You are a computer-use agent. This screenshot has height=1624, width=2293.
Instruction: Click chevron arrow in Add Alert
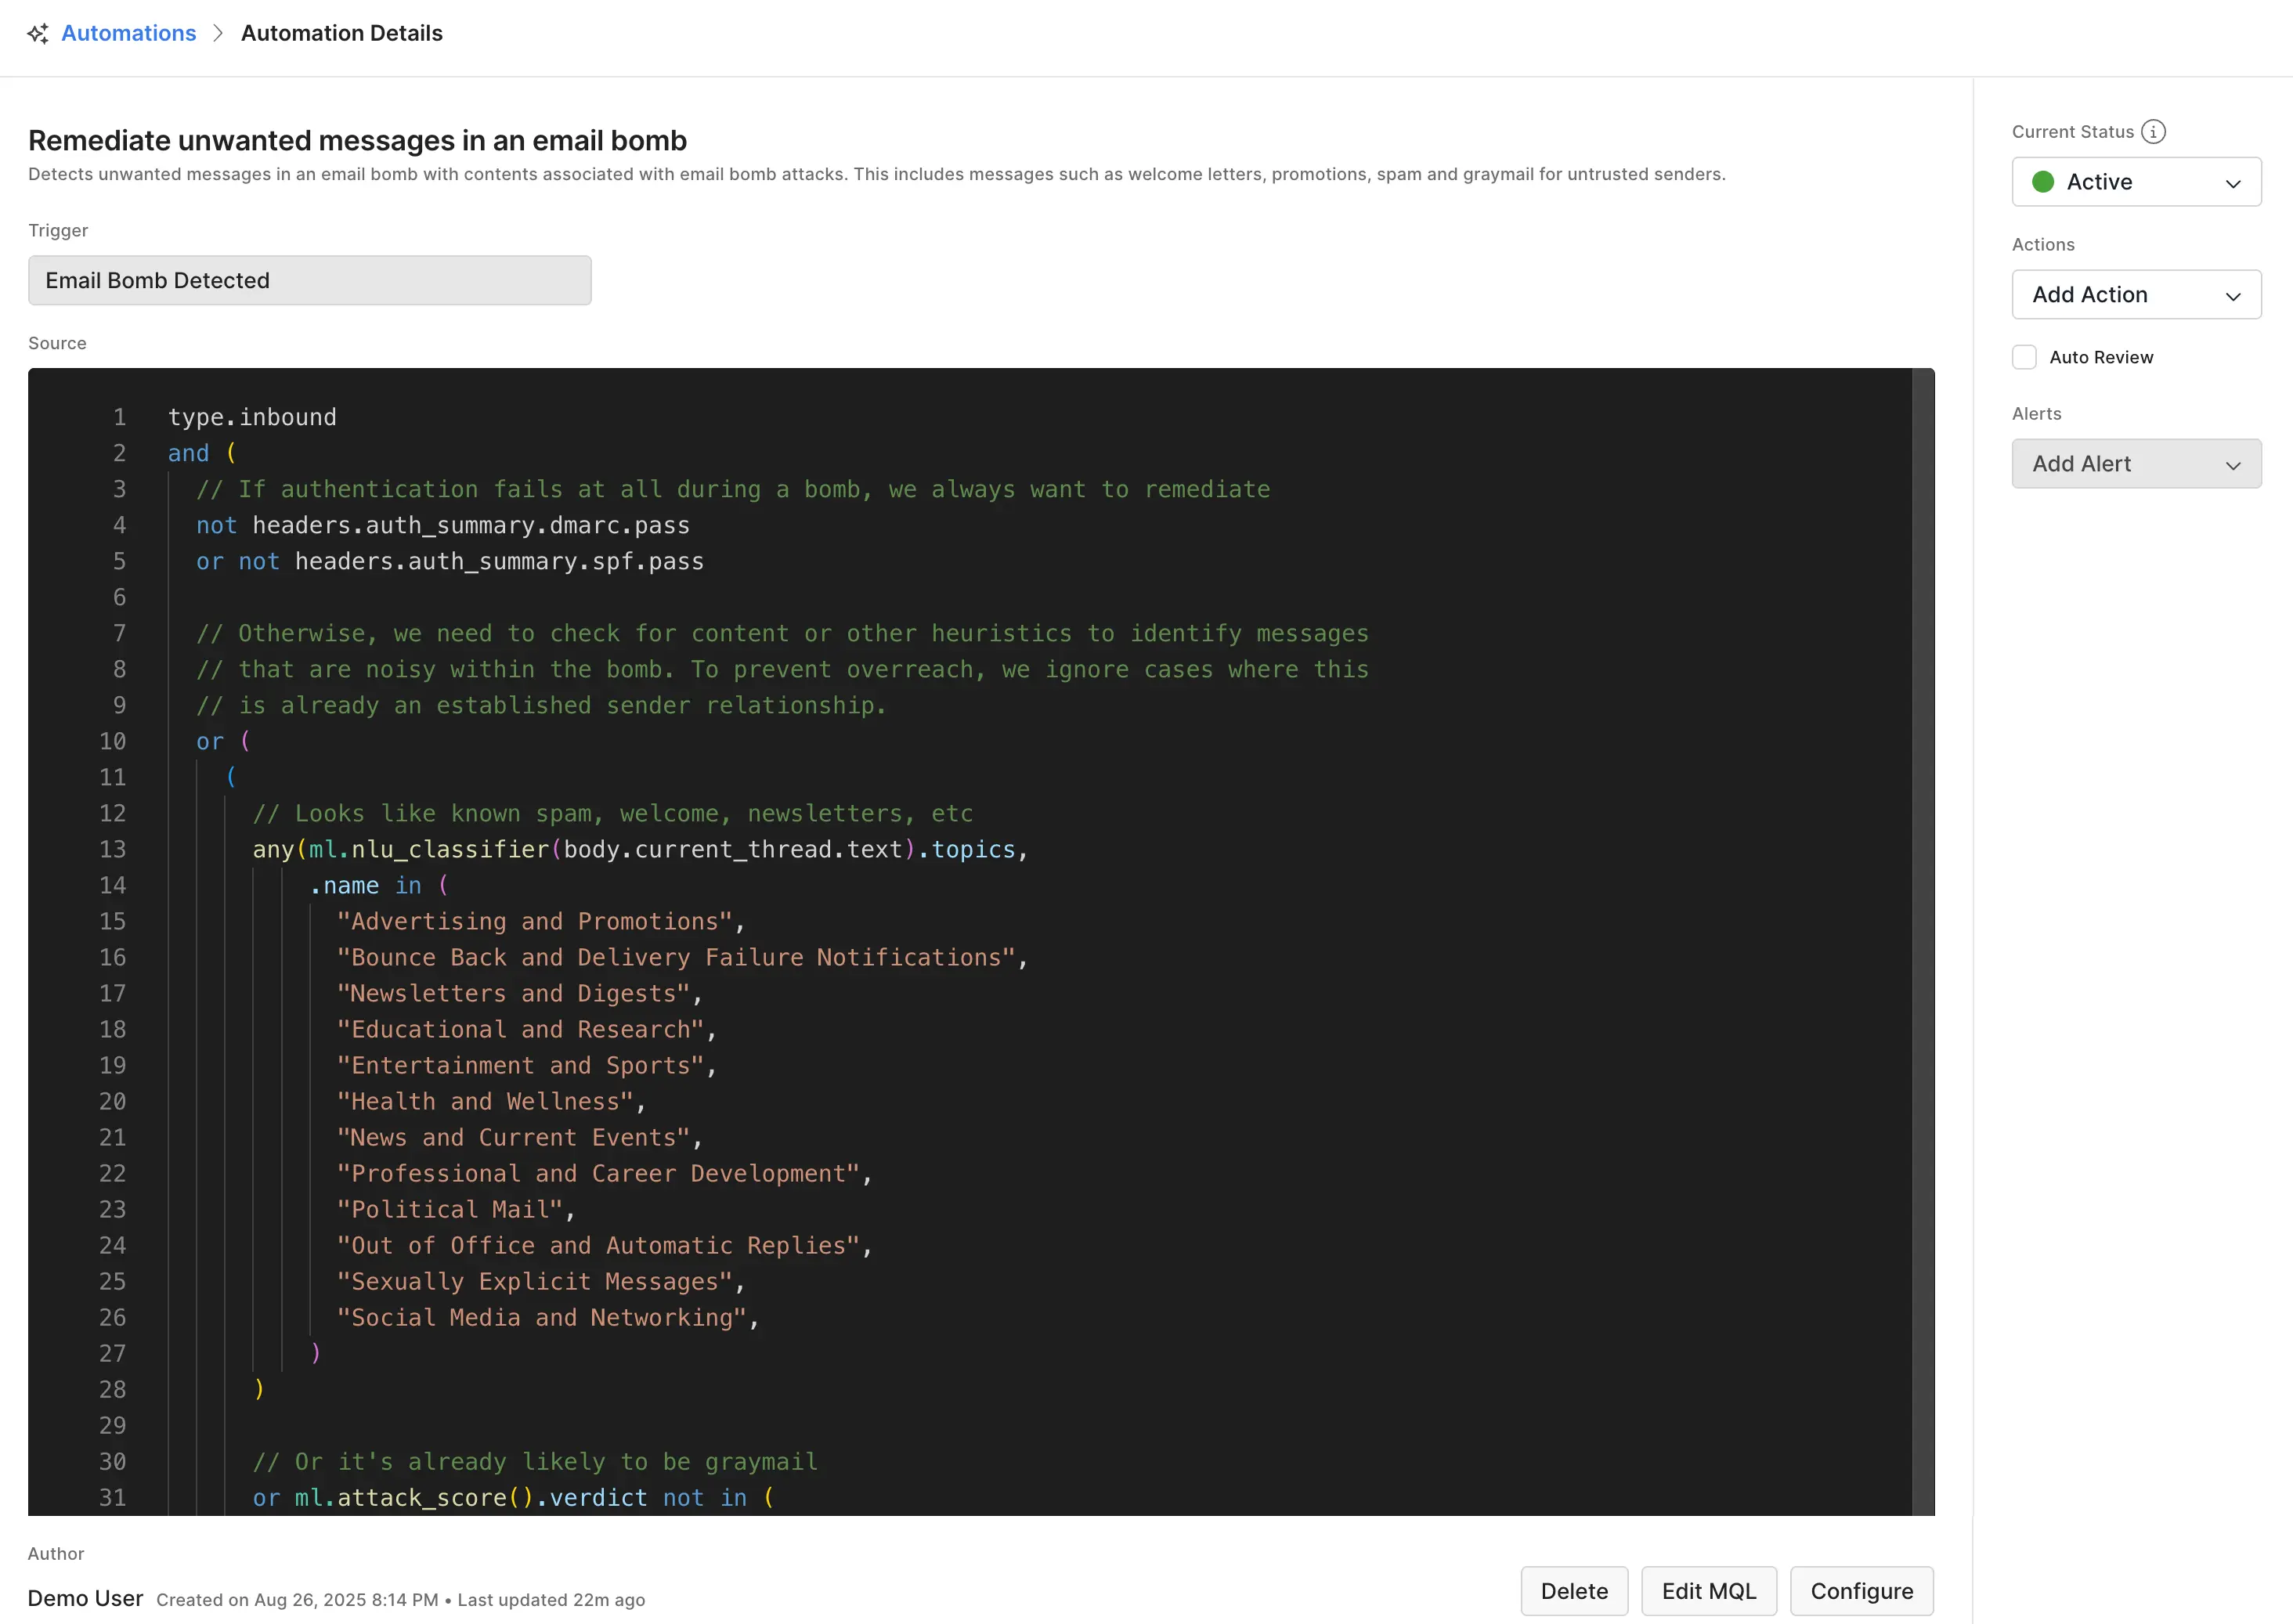pos(2232,465)
